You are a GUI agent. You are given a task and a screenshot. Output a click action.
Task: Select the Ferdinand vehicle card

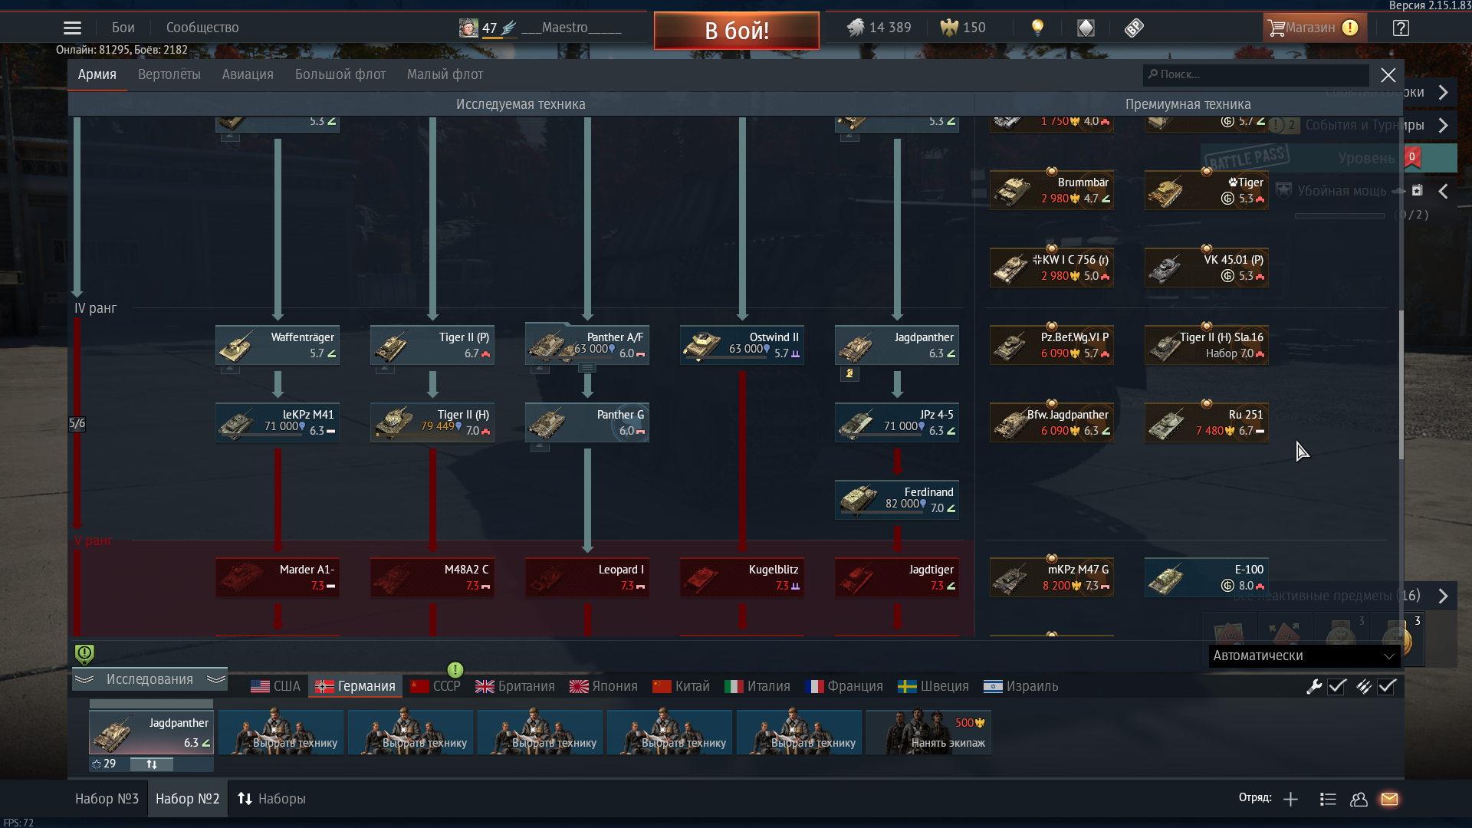coord(897,500)
